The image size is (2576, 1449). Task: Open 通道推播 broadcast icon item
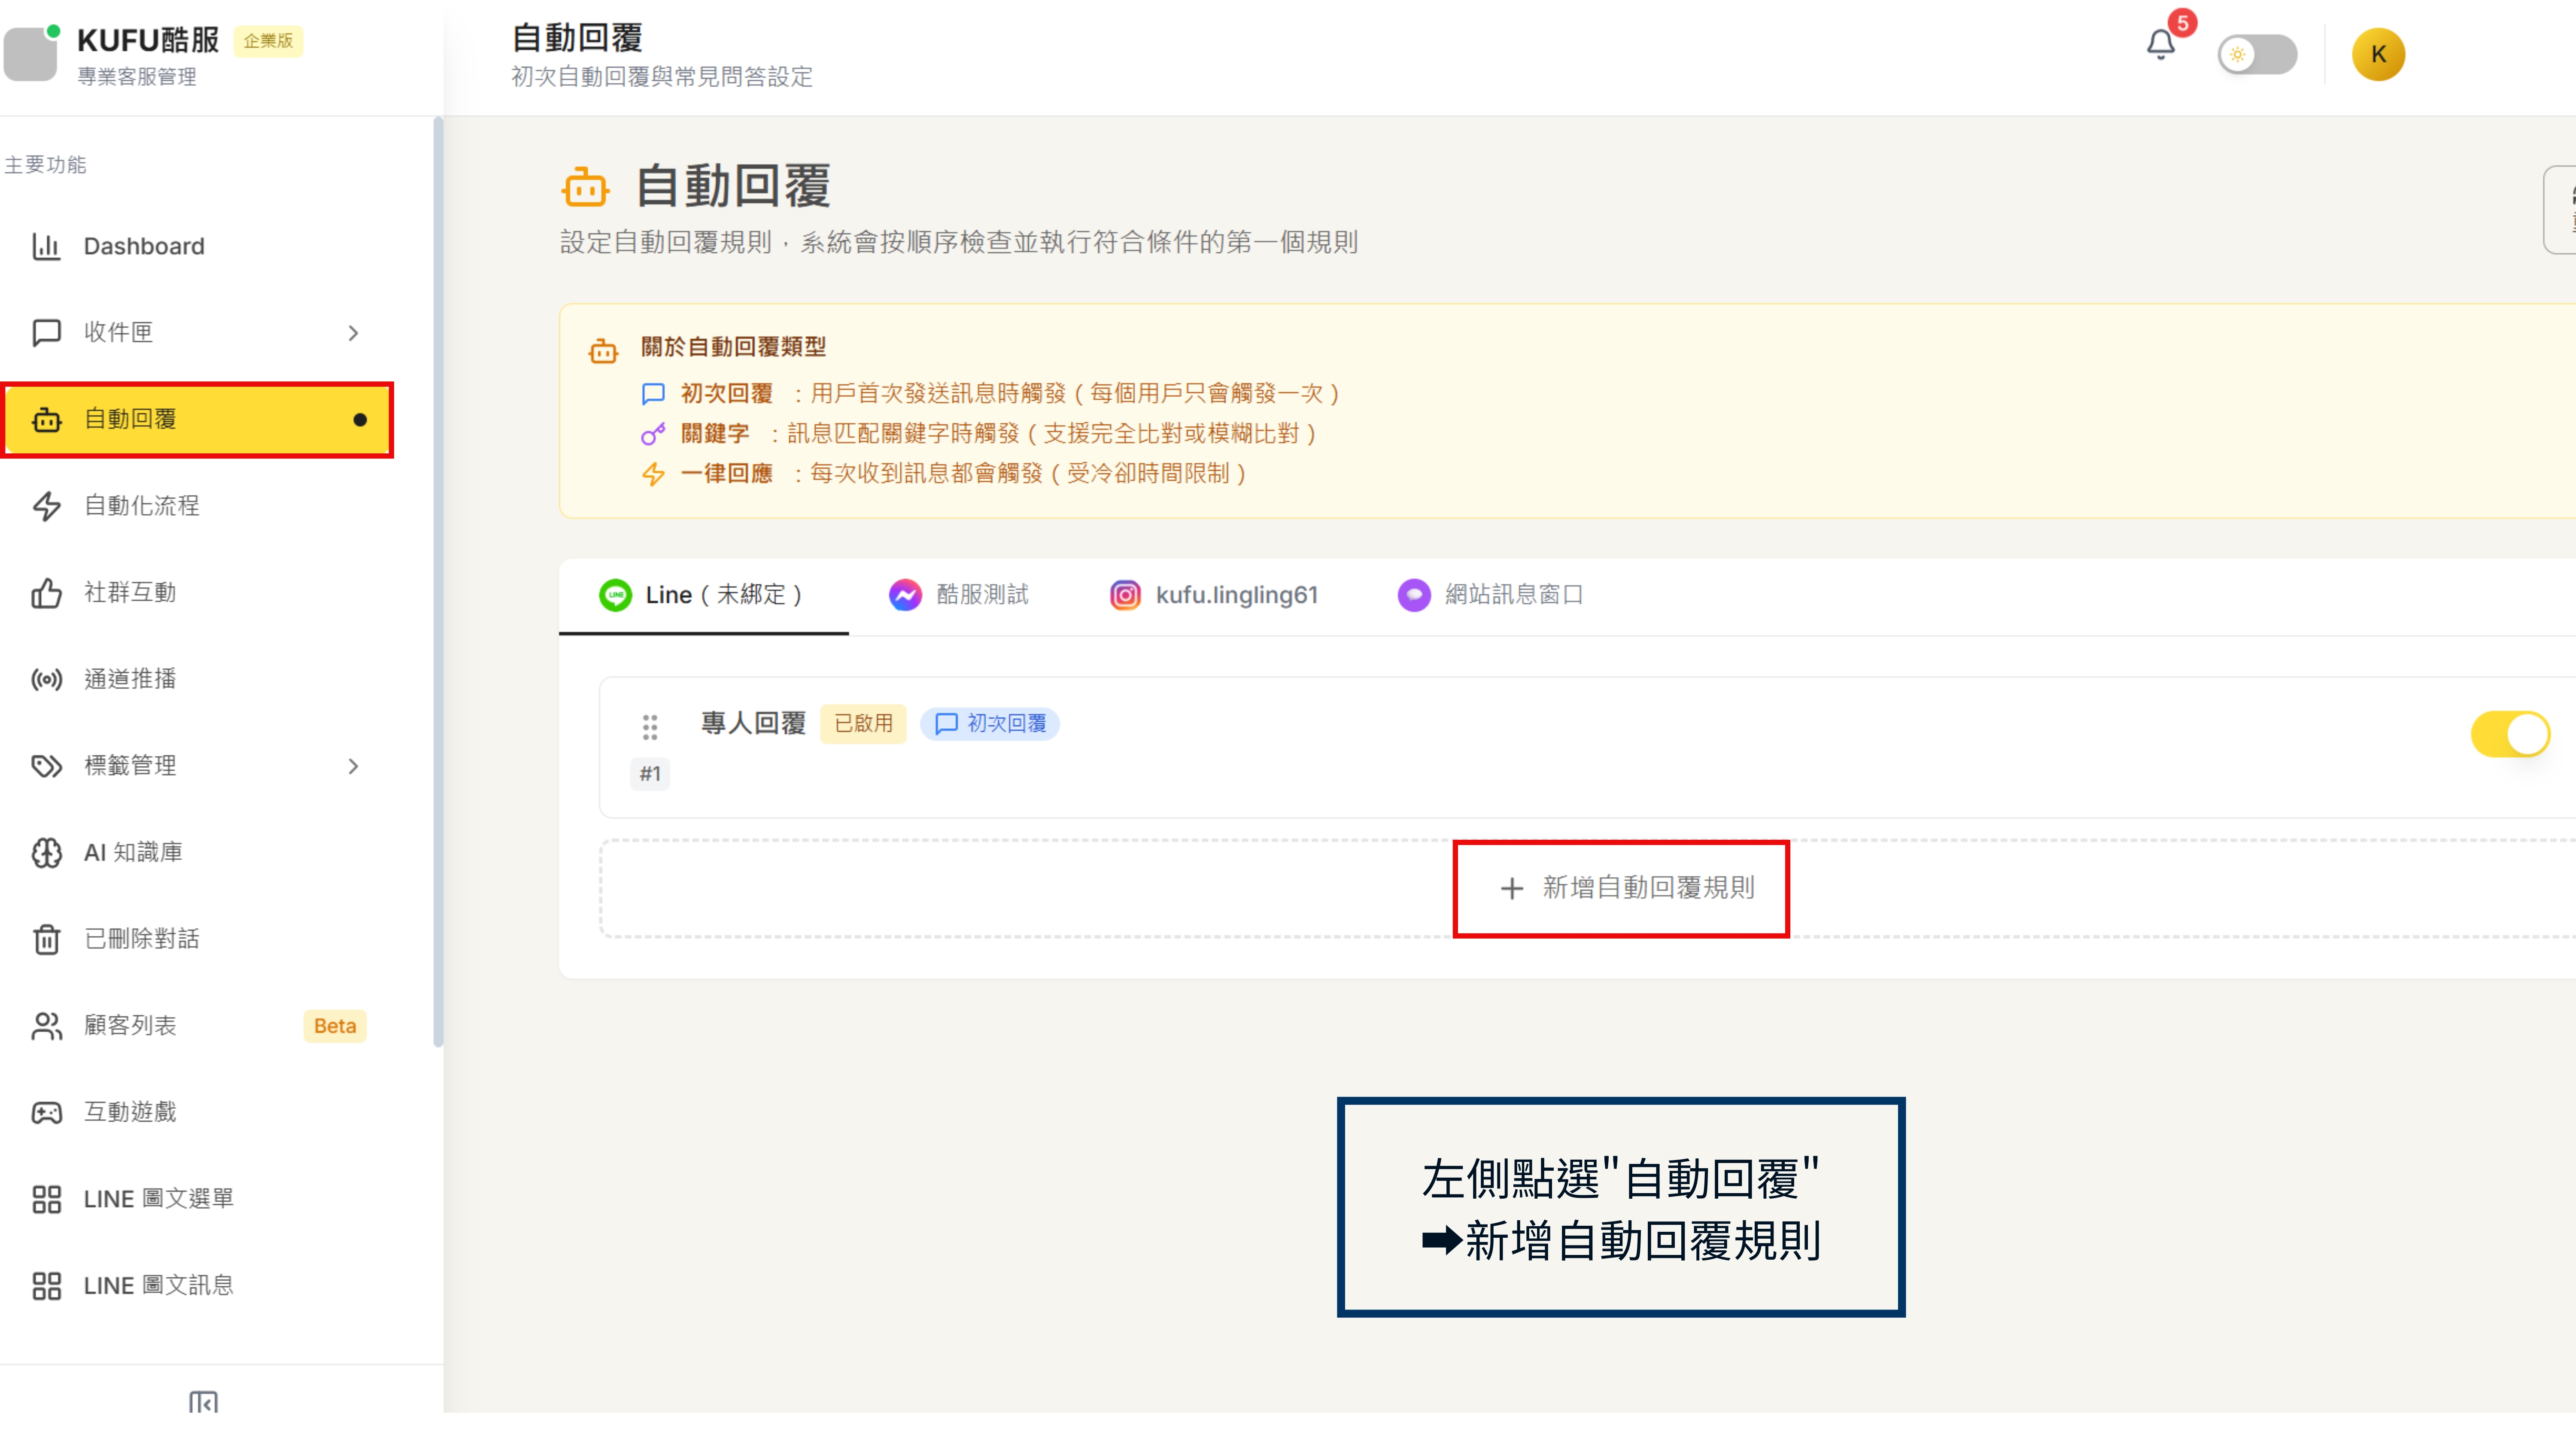[47, 680]
